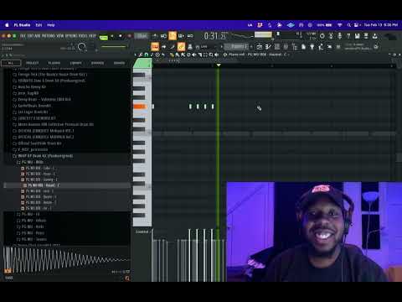This screenshot has height=302, width=402.
Task: Collapse the Wolf 97 Drum Kit folder
Action: [x=43, y=156]
